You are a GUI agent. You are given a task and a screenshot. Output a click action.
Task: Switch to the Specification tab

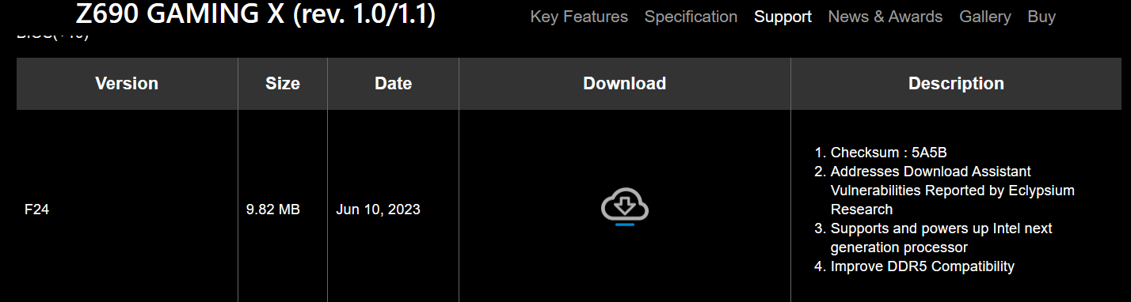691,17
